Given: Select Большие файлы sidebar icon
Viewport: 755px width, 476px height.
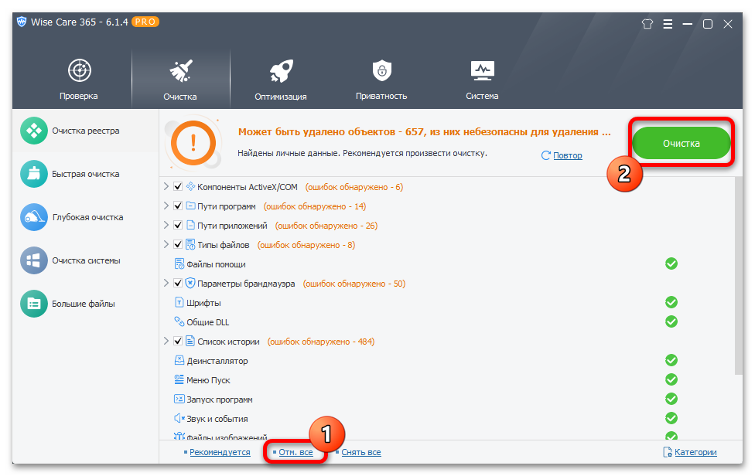Looking at the screenshot, I should coord(34,304).
